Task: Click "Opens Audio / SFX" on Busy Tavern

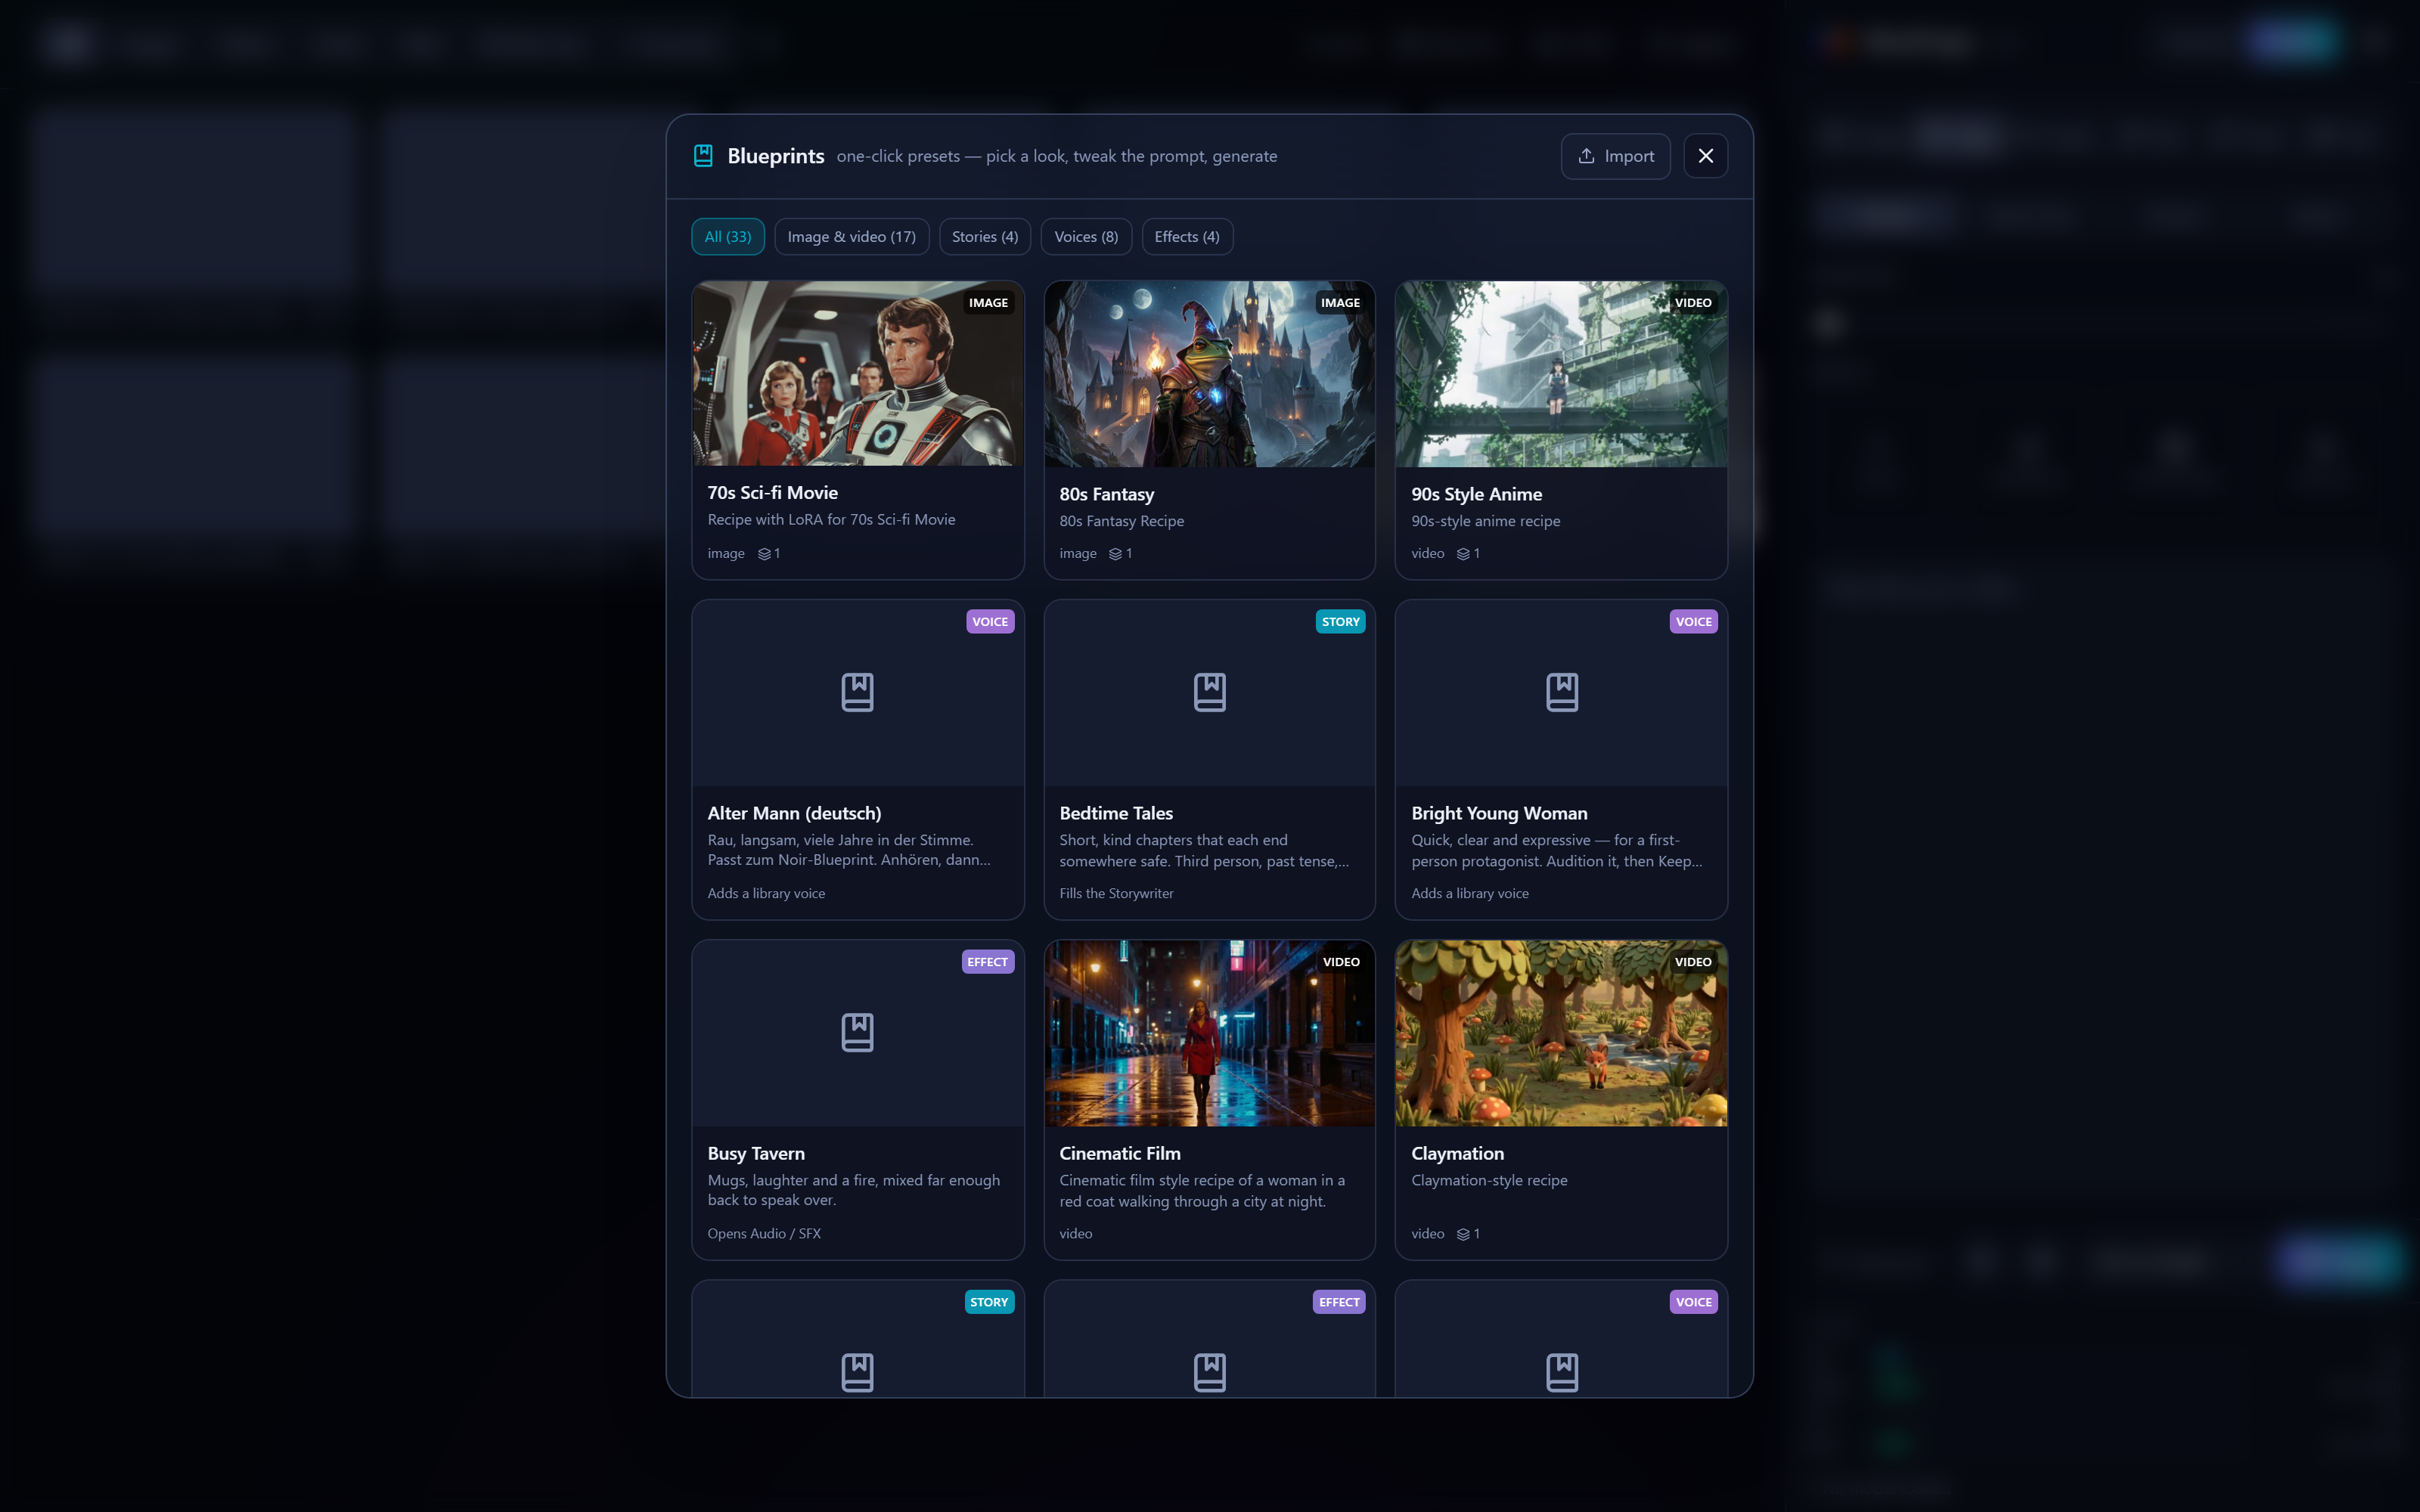Action: coord(764,1234)
